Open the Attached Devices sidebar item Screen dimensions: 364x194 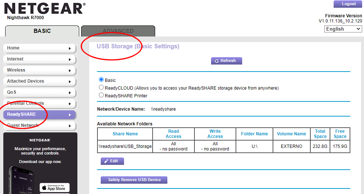pos(40,82)
